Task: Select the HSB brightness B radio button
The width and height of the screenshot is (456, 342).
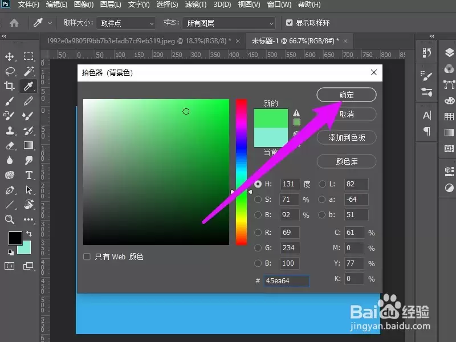Action: (258, 215)
